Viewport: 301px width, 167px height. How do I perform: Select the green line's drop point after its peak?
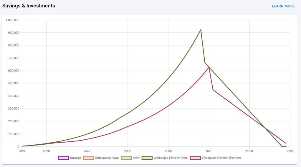coord(205,63)
